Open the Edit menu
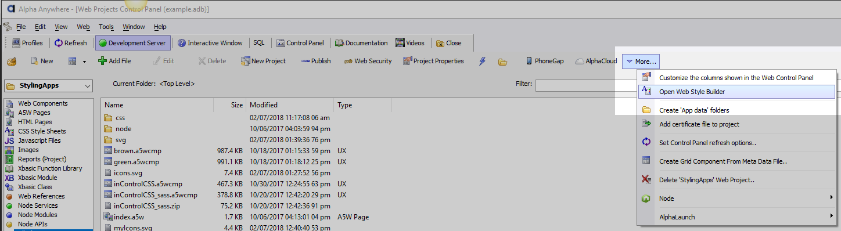 click(x=40, y=27)
